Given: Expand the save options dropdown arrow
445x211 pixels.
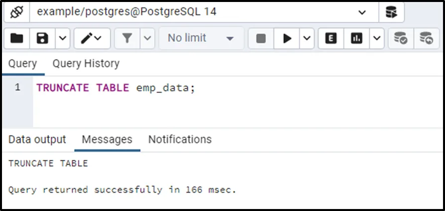Looking at the screenshot, I should click(62, 38).
